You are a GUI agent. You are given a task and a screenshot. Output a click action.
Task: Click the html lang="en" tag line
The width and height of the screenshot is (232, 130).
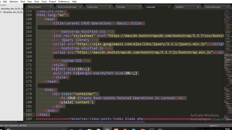click(x=51, y=15)
